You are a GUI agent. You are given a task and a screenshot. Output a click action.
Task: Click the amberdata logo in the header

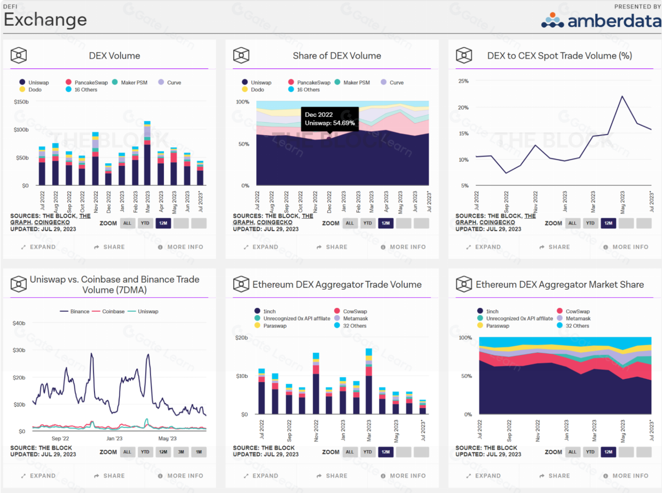click(601, 20)
